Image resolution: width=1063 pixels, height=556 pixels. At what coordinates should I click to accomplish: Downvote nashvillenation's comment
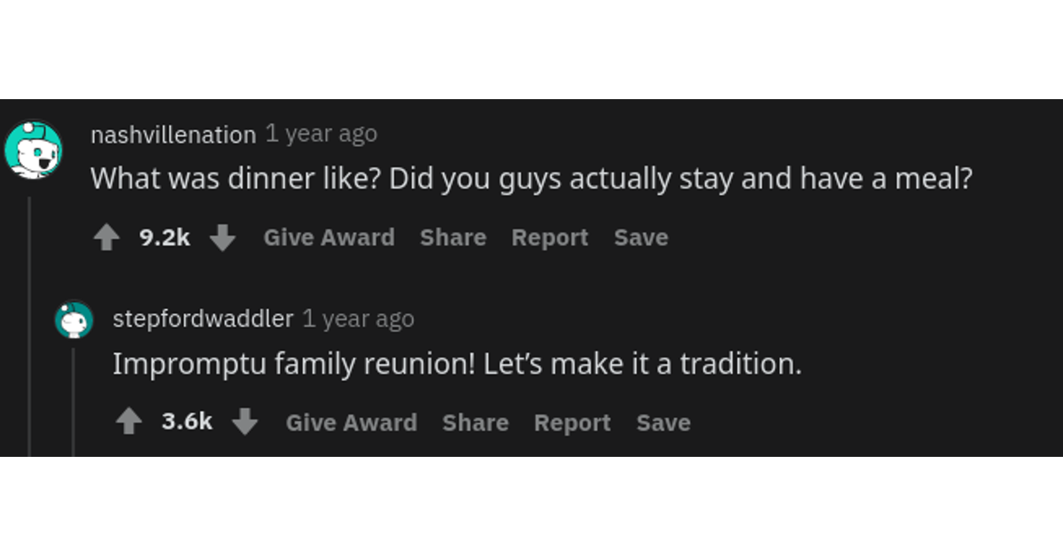tap(222, 238)
